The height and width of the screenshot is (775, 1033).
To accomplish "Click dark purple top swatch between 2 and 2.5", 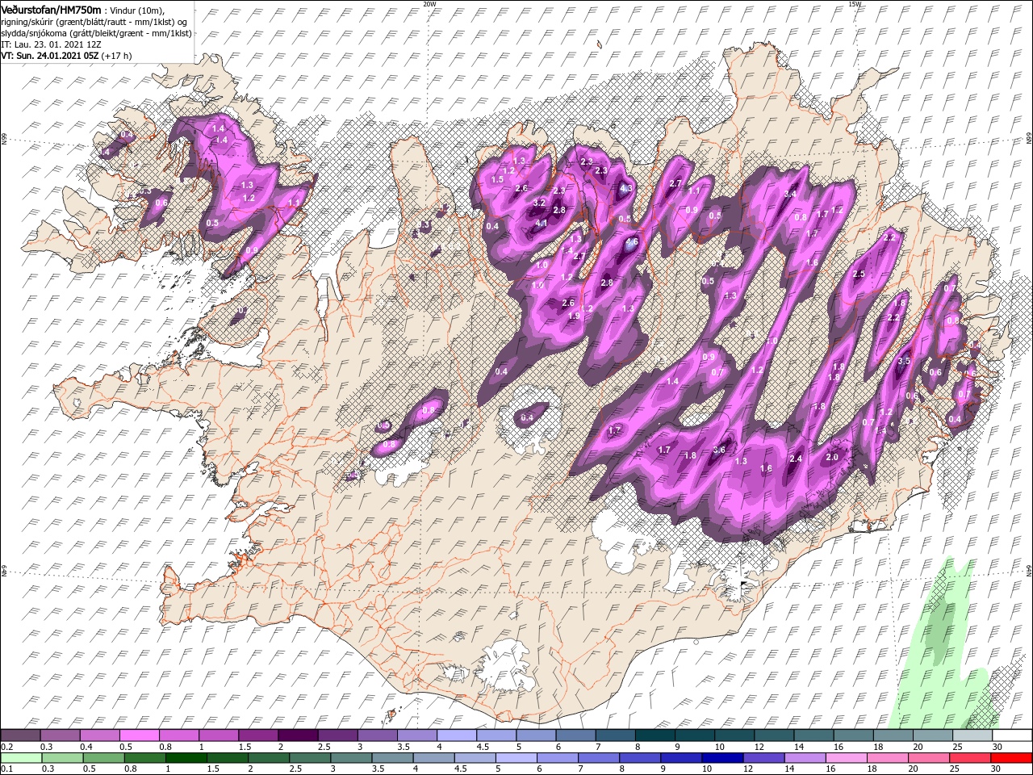I will [299, 735].
